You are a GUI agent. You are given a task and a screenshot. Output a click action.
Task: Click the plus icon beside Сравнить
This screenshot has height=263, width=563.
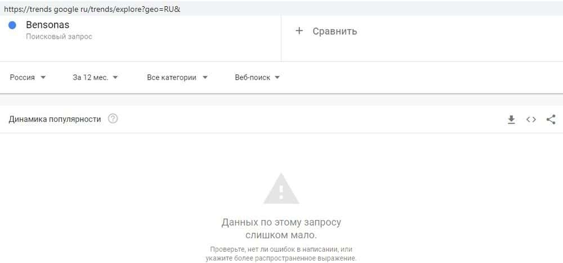pyautogui.click(x=299, y=31)
